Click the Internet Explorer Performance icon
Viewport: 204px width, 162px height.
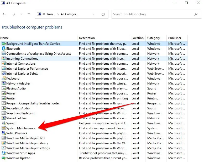(4, 69)
